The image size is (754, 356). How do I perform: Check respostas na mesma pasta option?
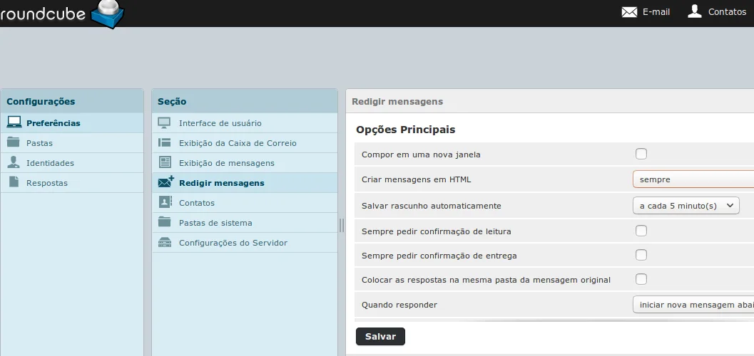coord(641,279)
